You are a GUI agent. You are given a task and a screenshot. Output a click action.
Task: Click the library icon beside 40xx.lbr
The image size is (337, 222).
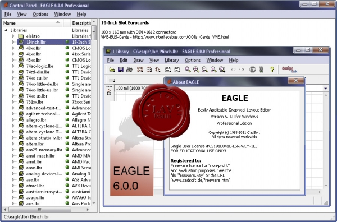pos(21,48)
